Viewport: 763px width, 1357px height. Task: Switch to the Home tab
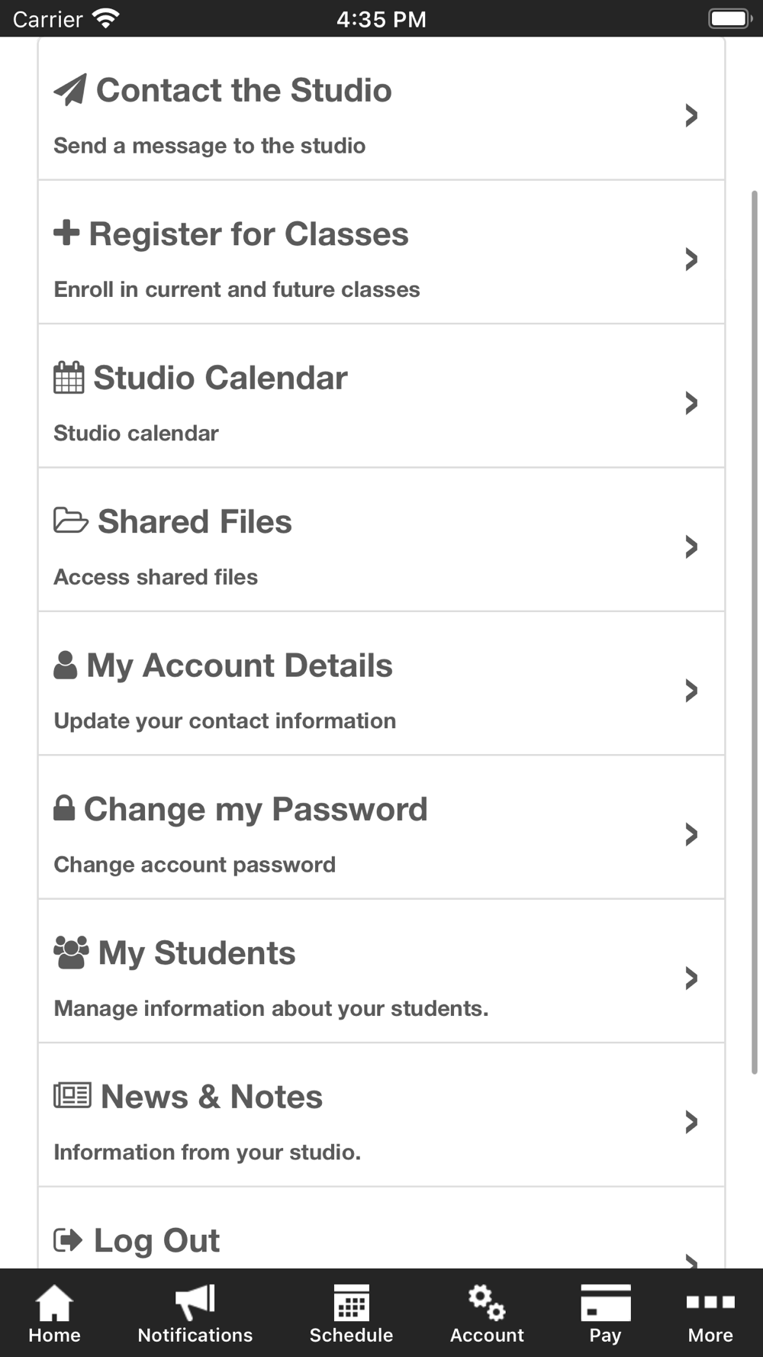pyautogui.click(x=54, y=1313)
